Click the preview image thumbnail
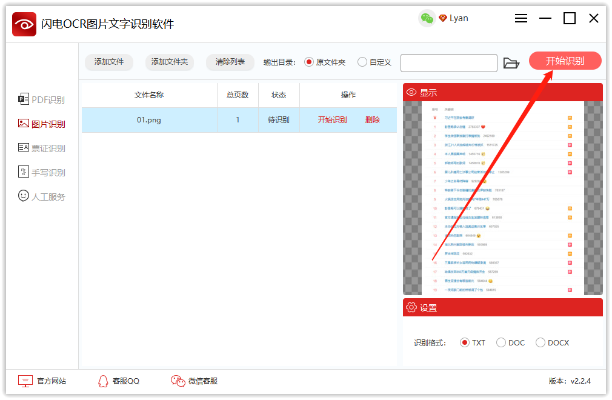 point(503,198)
